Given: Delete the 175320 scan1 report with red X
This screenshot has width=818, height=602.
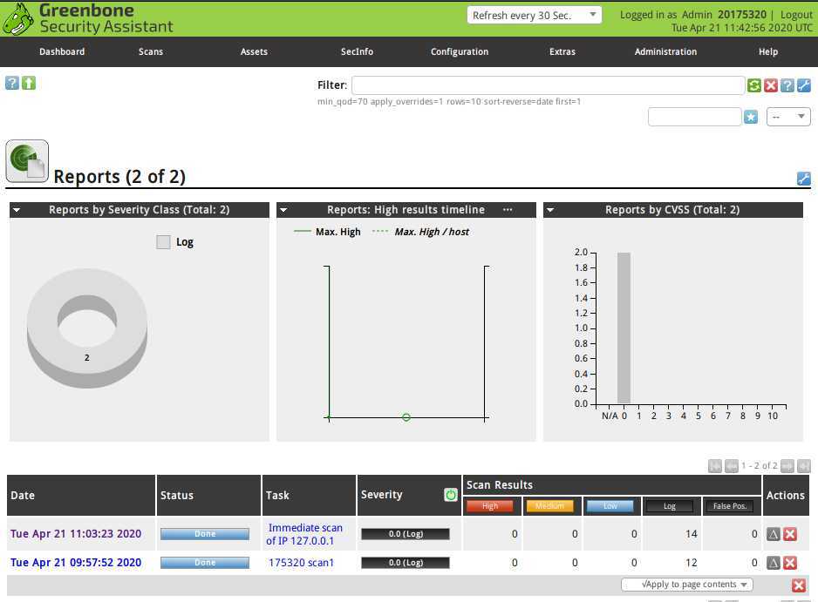Looking at the screenshot, I should tap(790, 563).
